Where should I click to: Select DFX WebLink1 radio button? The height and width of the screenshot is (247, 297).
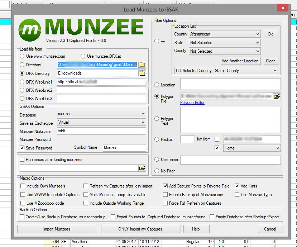tap(22, 82)
